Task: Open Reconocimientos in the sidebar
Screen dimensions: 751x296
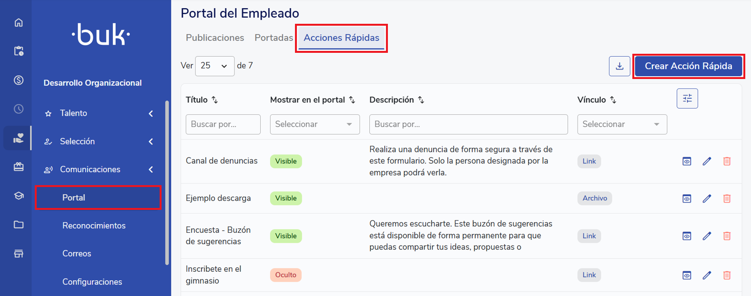Action: pos(94,226)
